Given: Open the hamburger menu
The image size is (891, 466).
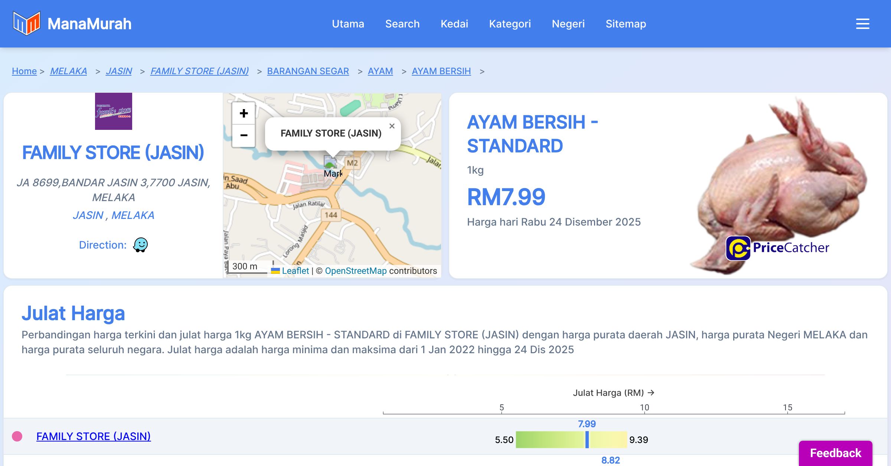Looking at the screenshot, I should pyautogui.click(x=862, y=24).
